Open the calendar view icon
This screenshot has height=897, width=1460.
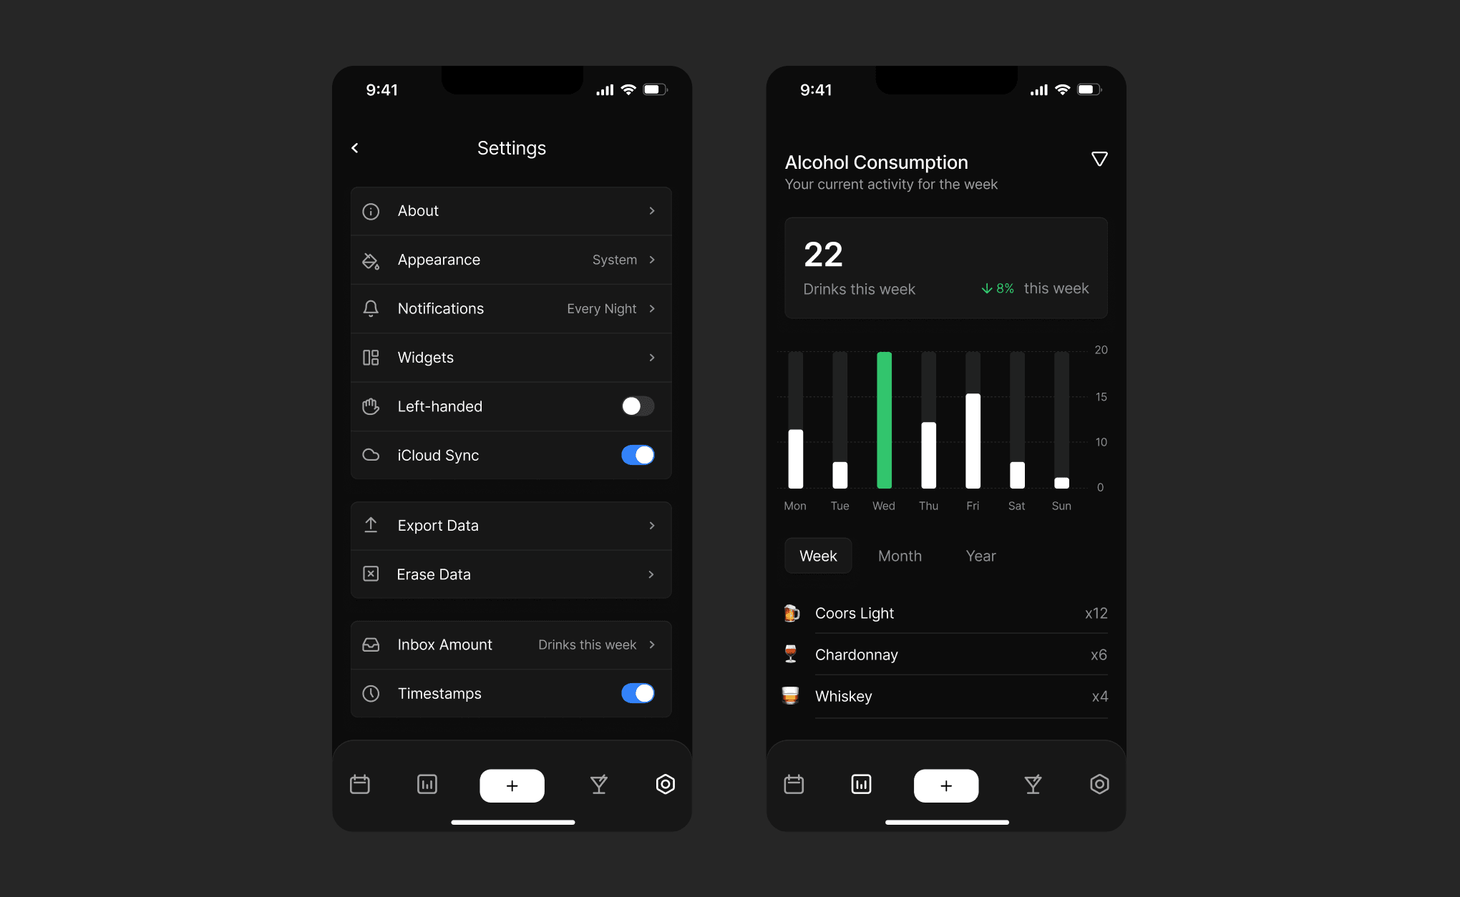[361, 783]
